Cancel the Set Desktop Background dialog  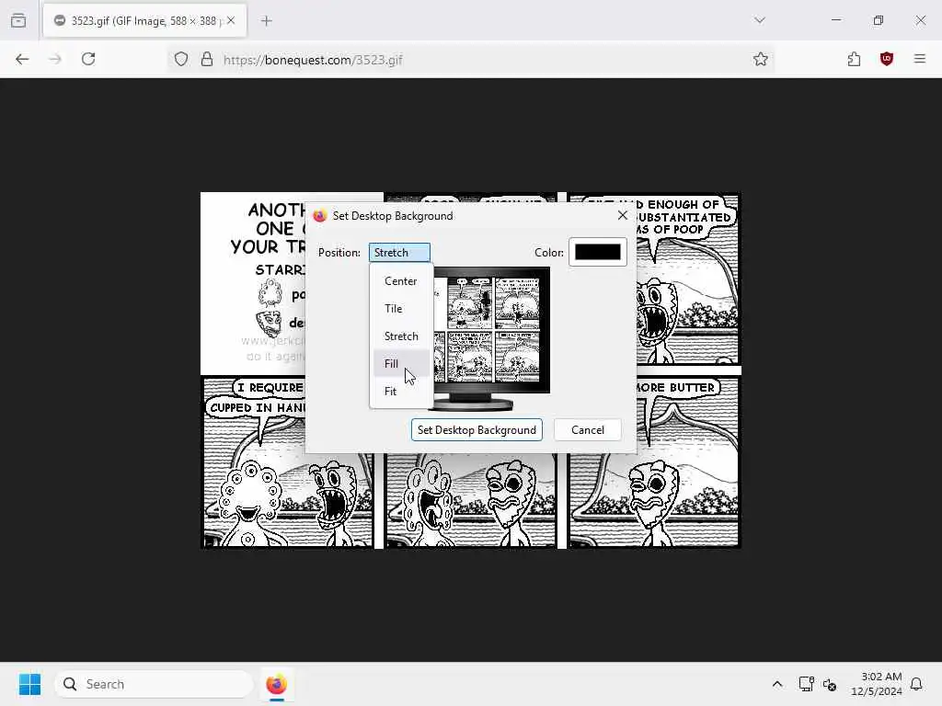[x=588, y=430]
